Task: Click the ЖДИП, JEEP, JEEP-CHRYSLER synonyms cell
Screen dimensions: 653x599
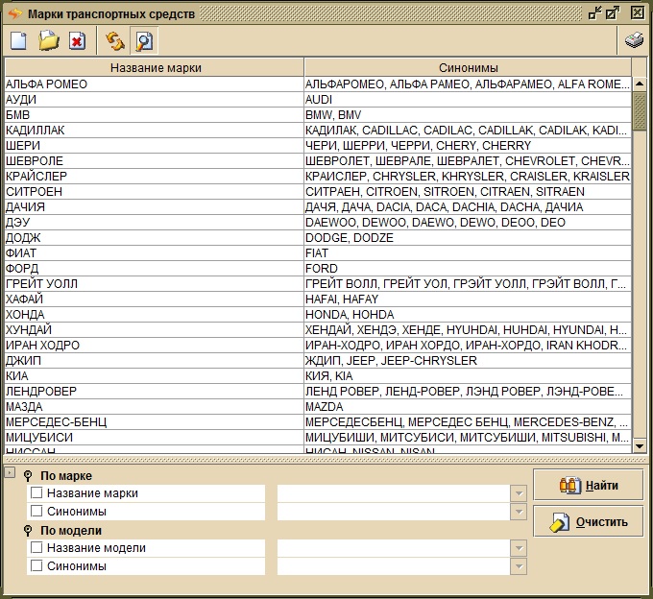Action: point(468,361)
